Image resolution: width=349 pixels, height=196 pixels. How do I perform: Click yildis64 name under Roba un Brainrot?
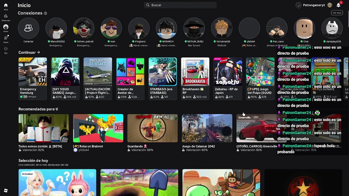[84, 150]
